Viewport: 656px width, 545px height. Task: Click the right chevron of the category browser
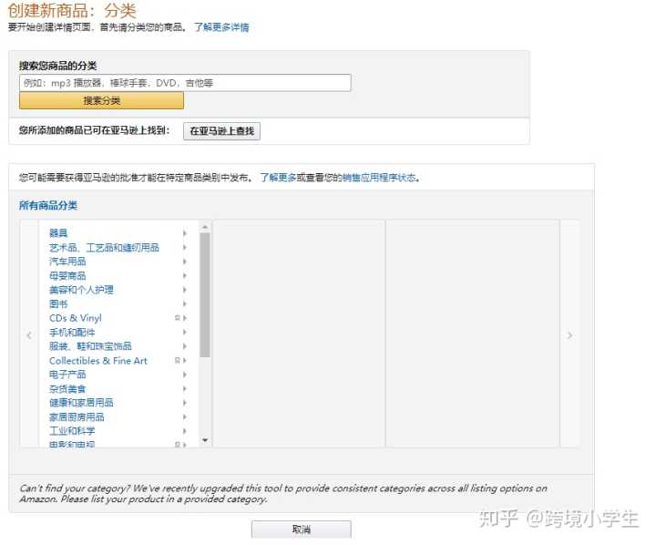tap(569, 335)
